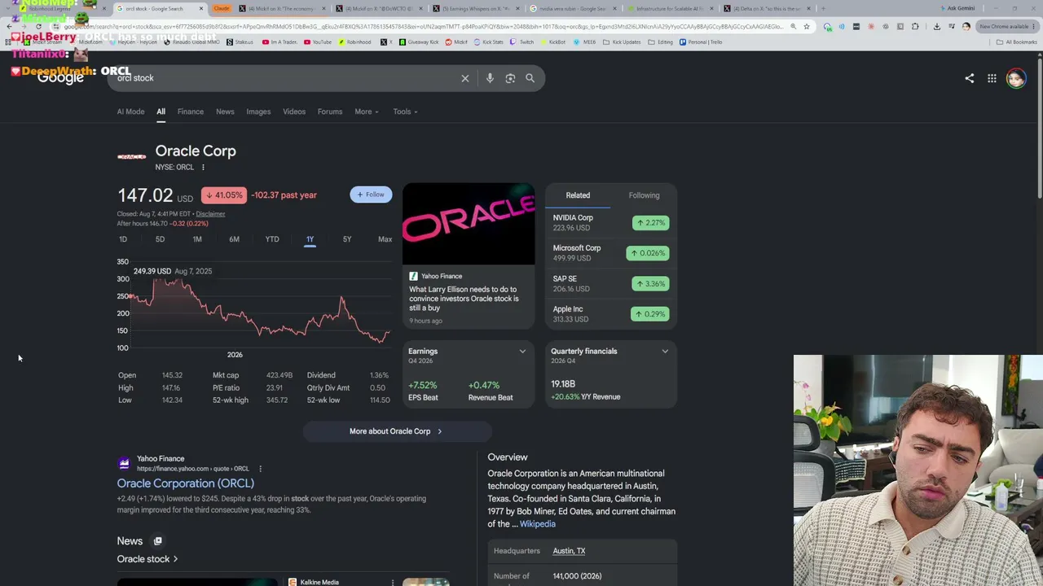Expand the More search filters dropdown
This screenshot has height=586, width=1043.
point(367,112)
